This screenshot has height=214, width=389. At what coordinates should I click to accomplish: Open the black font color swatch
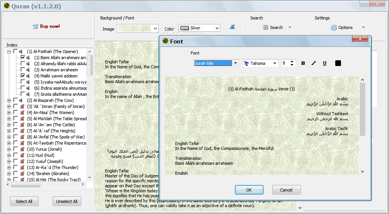pos(338,63)
